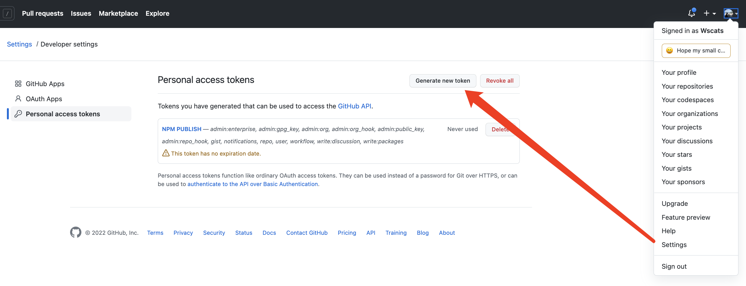Select OAuth Apps in the sidebar

[x=71, y=99]
